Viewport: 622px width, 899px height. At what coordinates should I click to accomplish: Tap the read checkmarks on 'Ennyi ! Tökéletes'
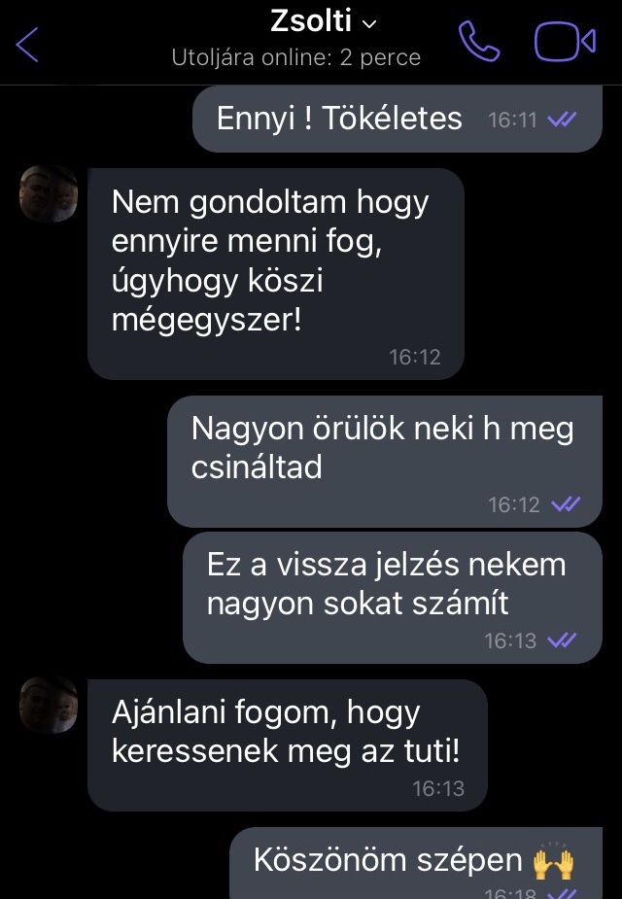[x=563, y=120]
